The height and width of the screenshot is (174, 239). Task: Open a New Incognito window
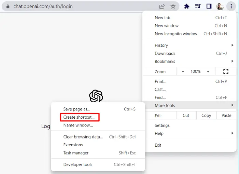coord(189,34)
